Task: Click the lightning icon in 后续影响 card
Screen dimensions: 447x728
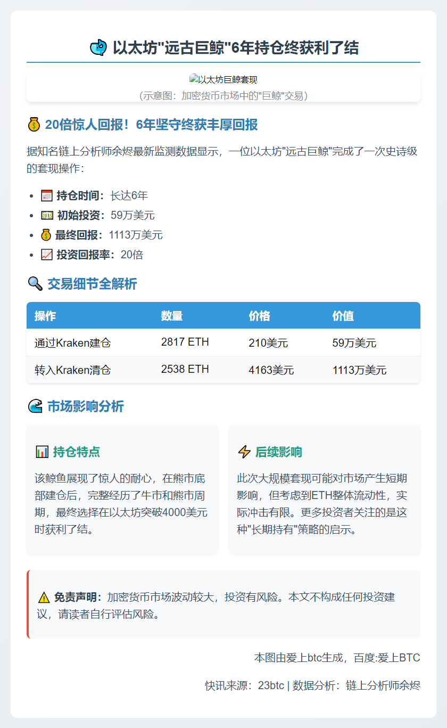Action: tap(244, 451)
